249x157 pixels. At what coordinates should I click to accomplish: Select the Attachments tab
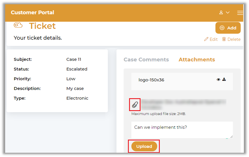tap(197, 60)
